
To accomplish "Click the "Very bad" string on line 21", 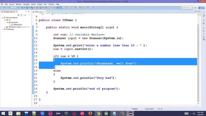I will (x=104, y=78).
